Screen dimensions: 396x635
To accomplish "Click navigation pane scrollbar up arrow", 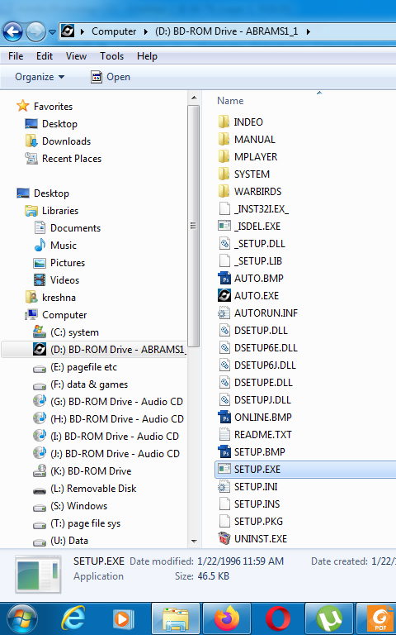I will pos(194,98).
